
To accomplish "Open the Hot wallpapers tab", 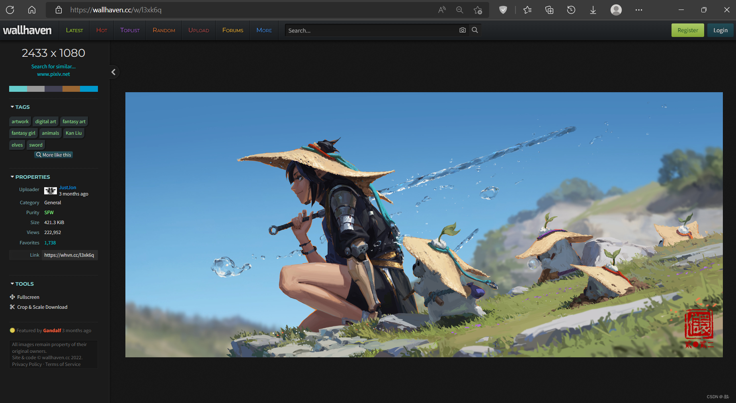I will coord(102,30).
